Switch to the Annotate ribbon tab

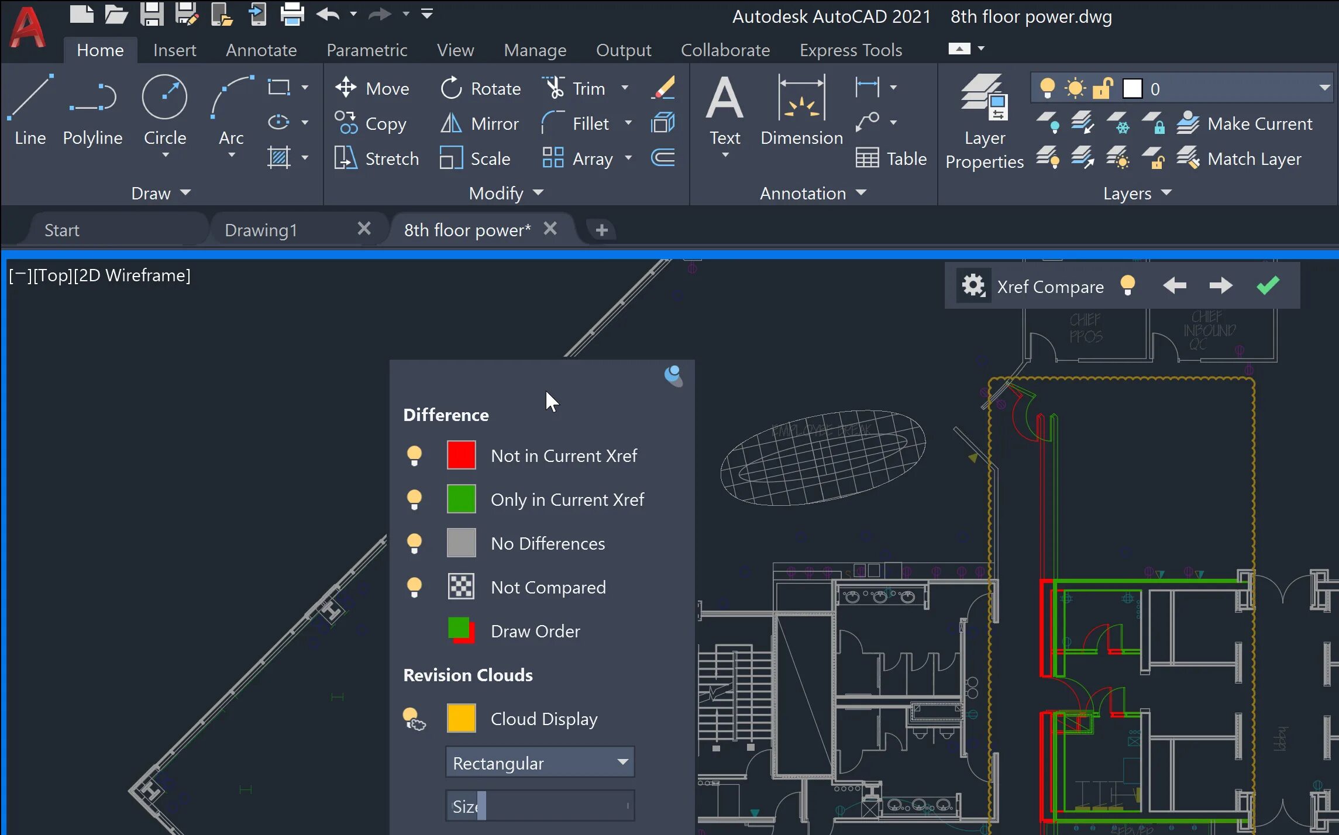261,50
